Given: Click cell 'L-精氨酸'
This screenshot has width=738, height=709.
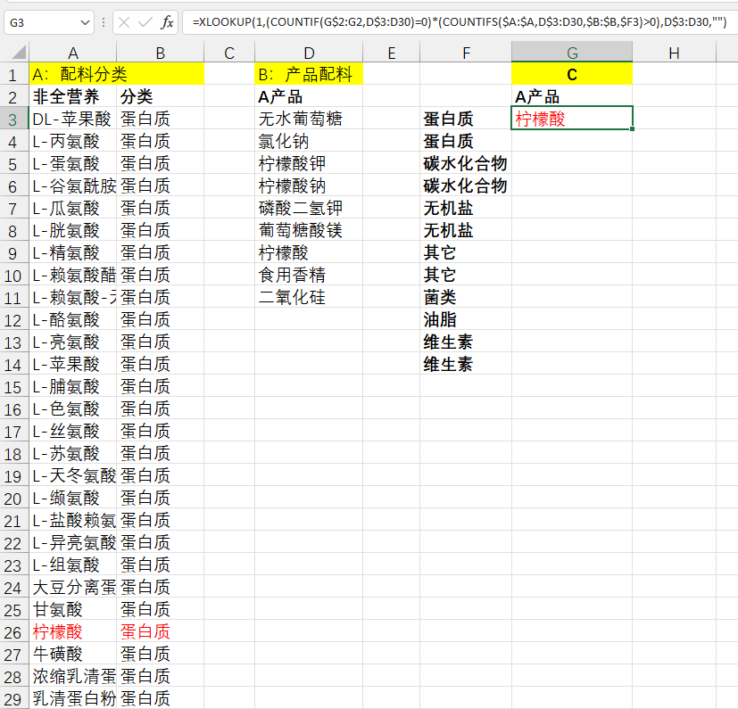Looking at the screenshot, I should click(x=72, y=252).
